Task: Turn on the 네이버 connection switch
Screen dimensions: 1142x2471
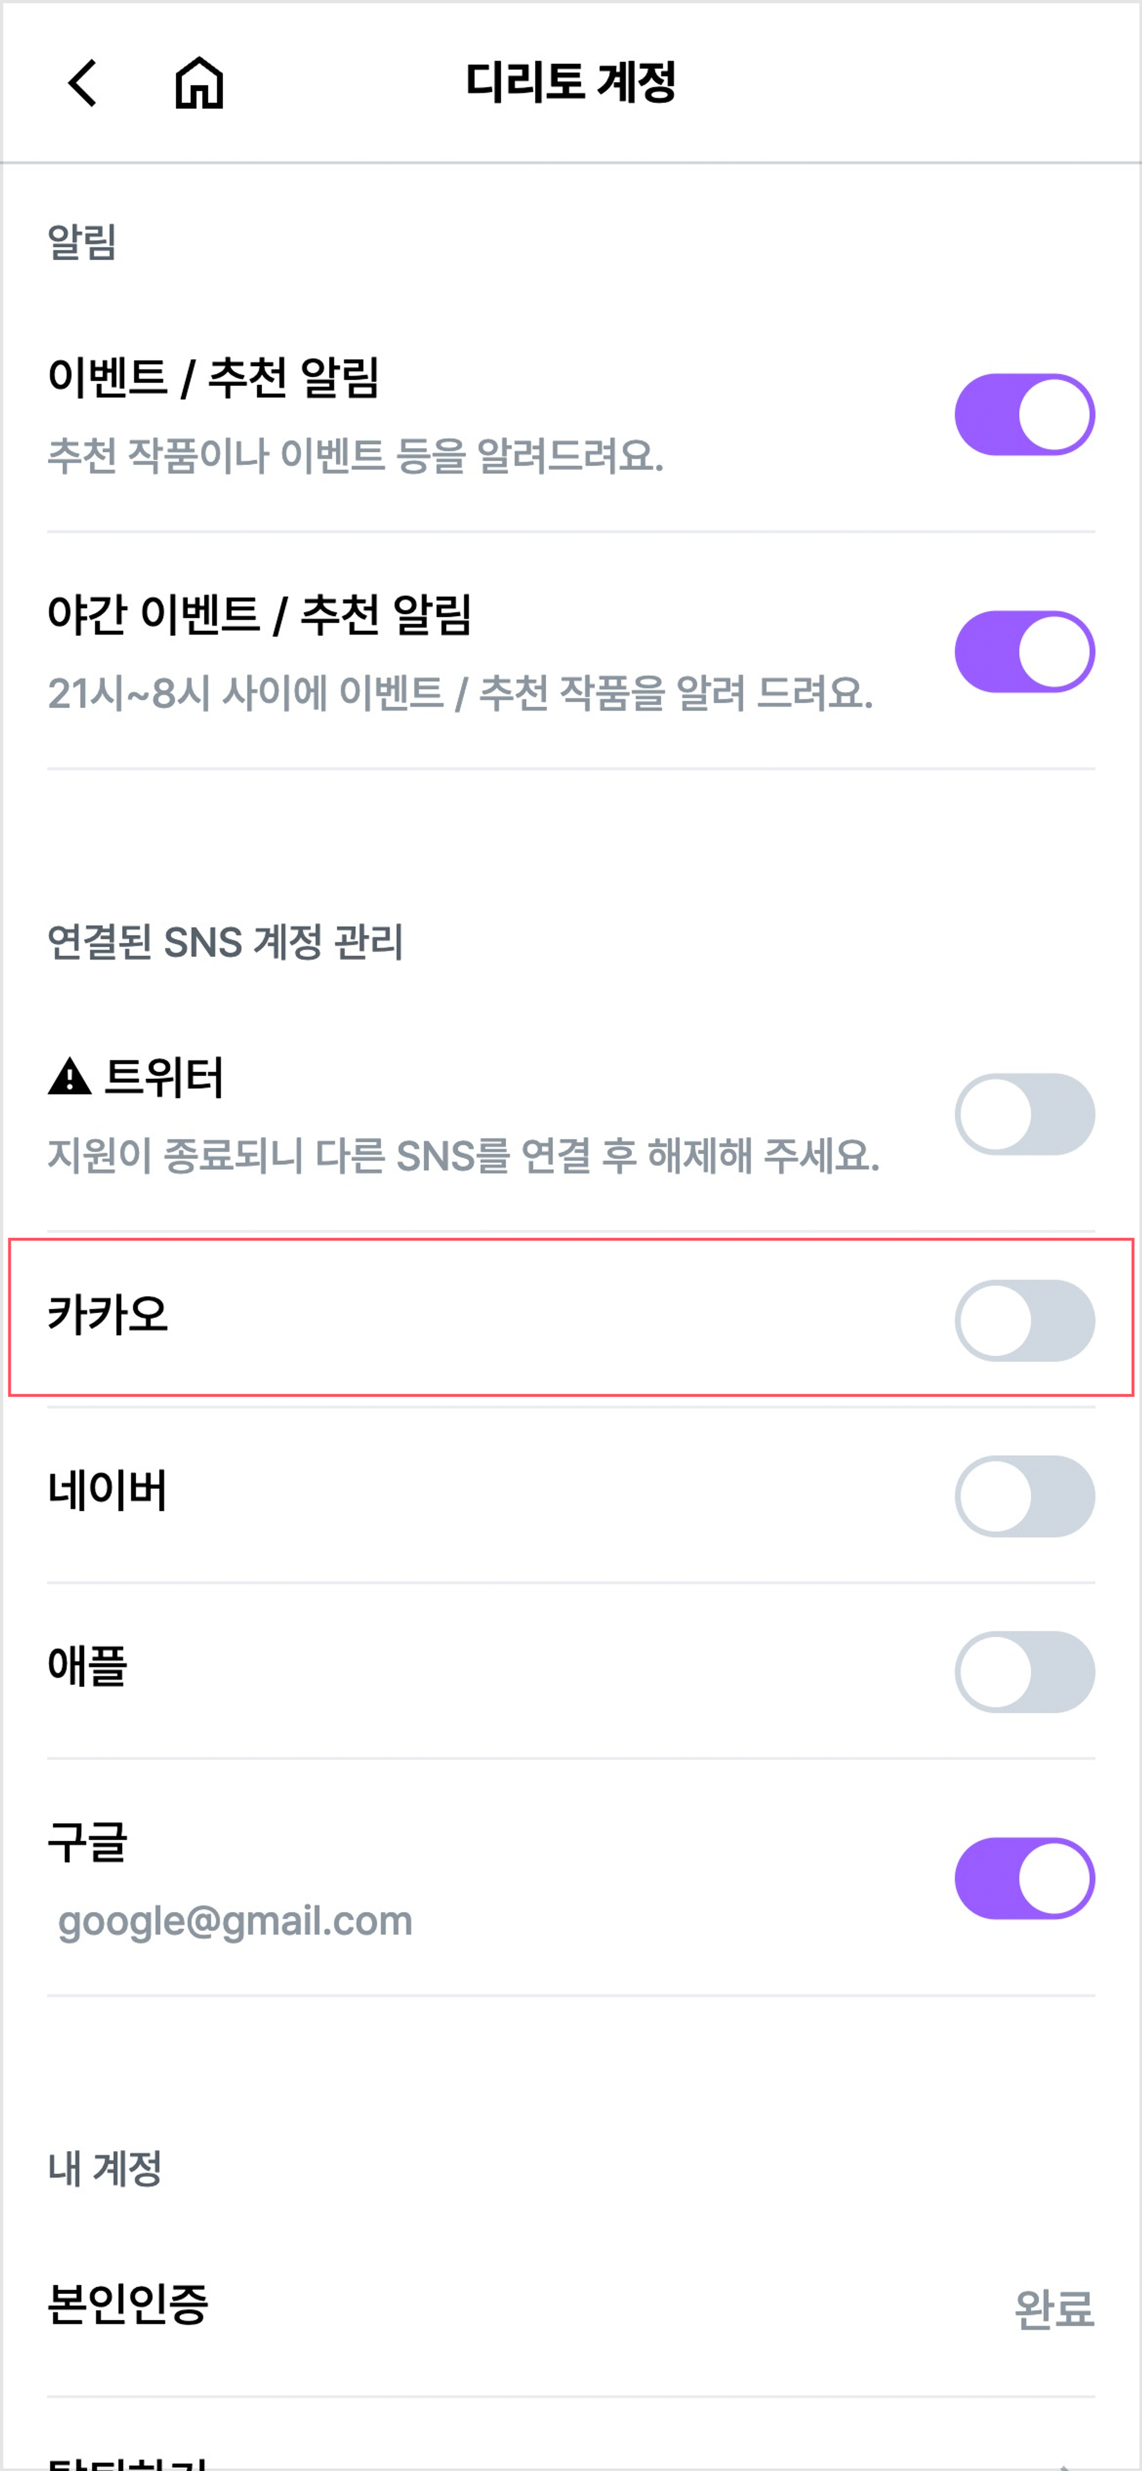Action: coord(1024,1495)
